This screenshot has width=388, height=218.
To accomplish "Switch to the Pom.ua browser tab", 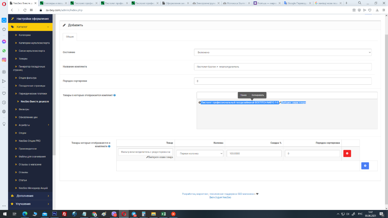I will click(x=267, y=3).
